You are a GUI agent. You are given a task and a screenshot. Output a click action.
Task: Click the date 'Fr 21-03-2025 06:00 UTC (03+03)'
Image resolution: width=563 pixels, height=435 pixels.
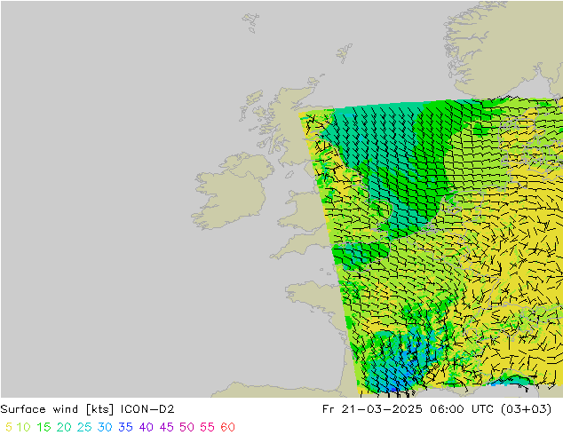[437, 409]
